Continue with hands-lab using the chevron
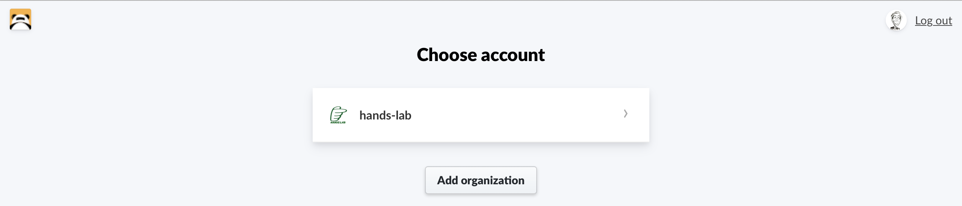 tap(626, 113)
